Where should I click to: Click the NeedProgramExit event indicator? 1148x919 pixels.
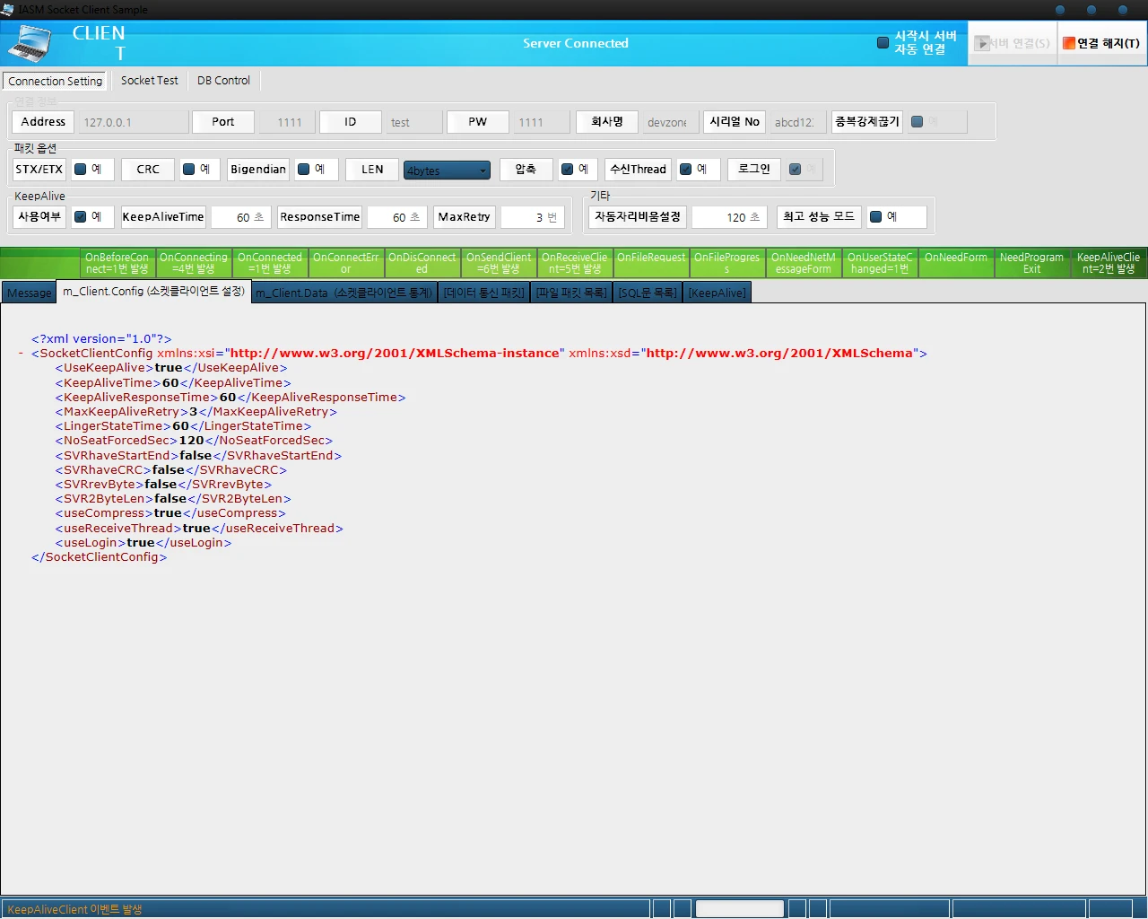[x=1032, y=263]
